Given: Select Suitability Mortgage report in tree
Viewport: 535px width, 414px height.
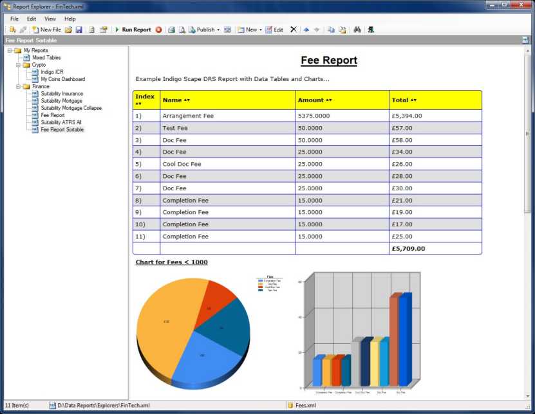Looking at the screenshot, I should [x=61, y=101].
